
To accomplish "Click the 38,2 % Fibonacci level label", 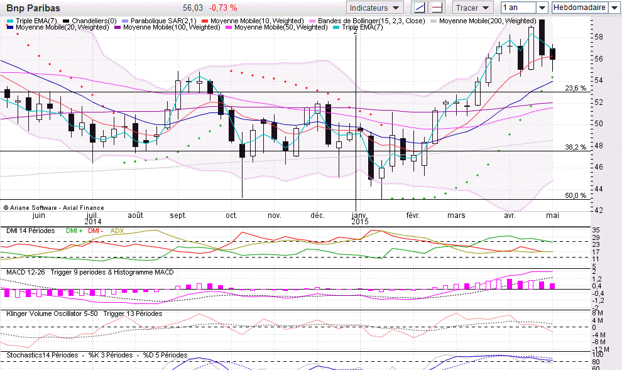I will click(x=575, y=147).
